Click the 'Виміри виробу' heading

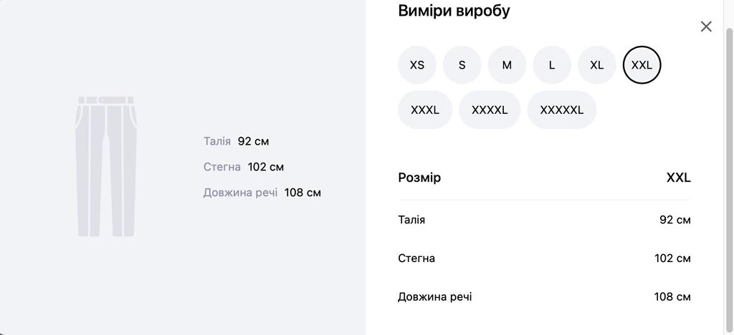coord(454,11)
